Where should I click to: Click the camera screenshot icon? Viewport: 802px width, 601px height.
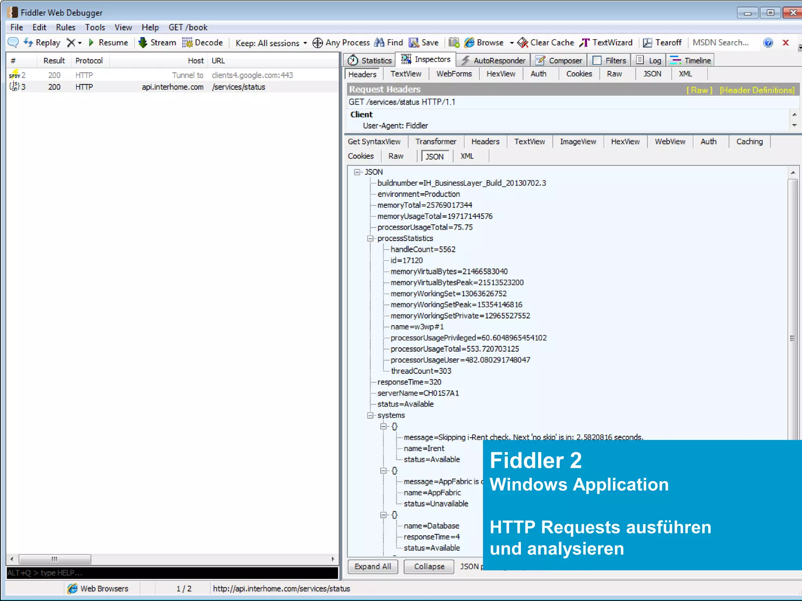pyautogui.click(x=454, y=42)
